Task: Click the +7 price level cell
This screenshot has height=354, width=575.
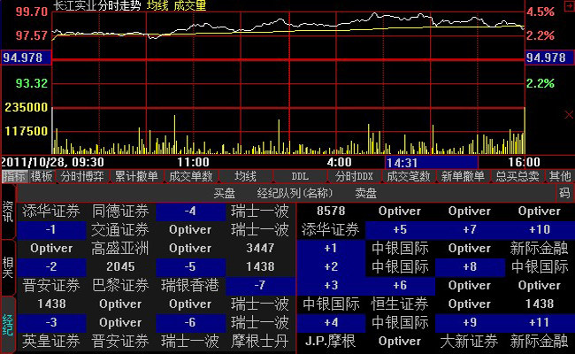Action: pyautogui.click(x=470, y=230)
